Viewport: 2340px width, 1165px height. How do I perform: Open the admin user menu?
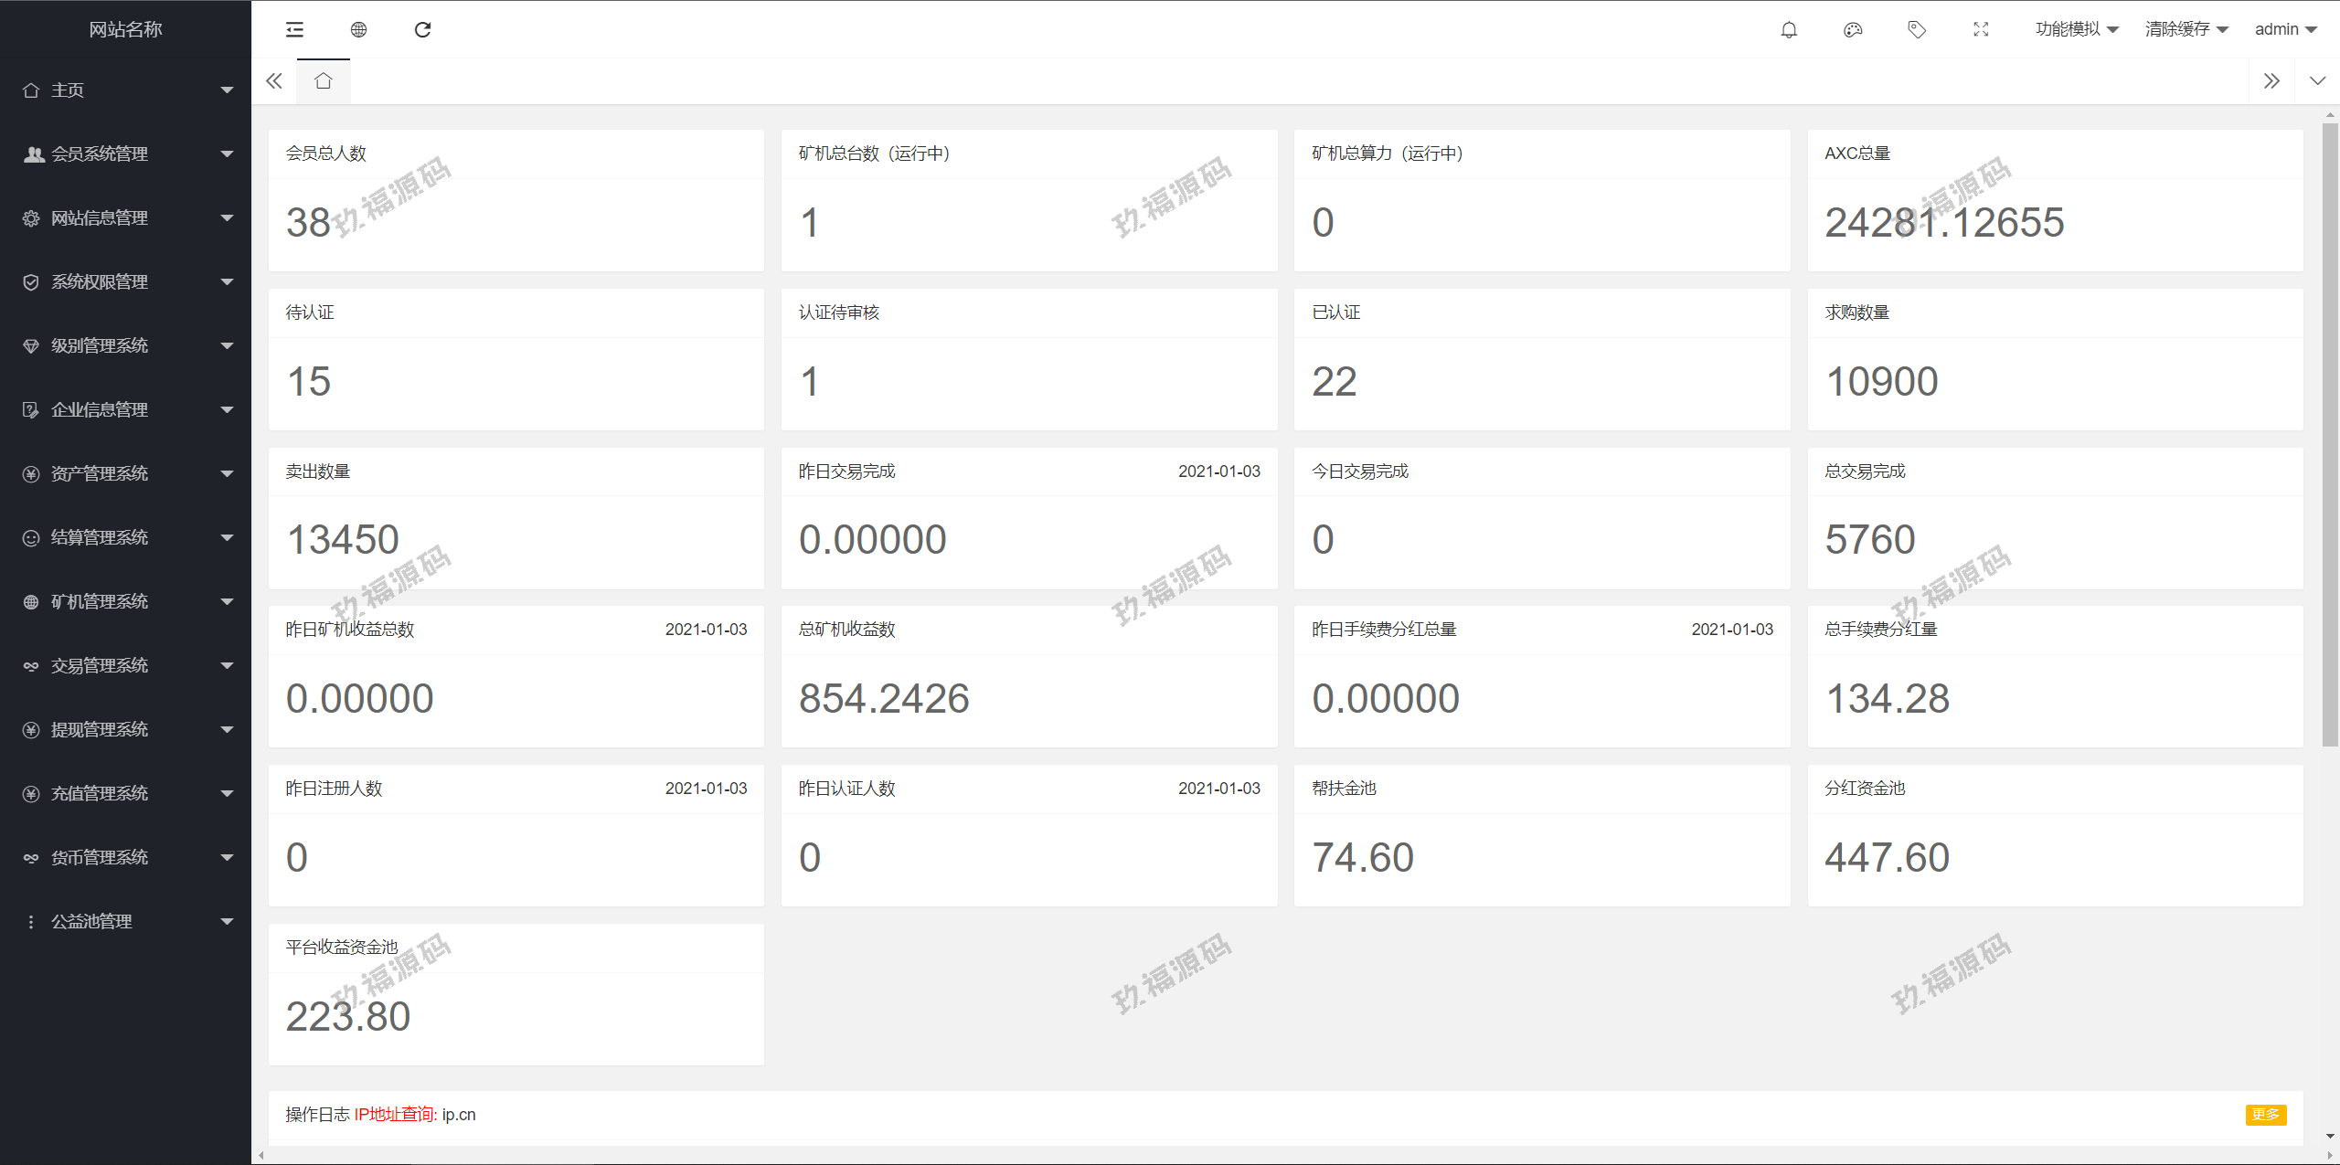2285,29
